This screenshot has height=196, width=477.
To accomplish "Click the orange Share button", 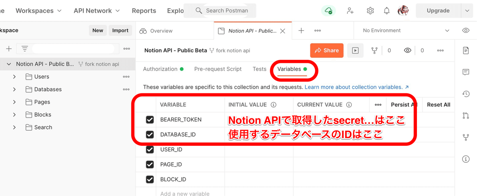I will pyautogui.click(x=327, y=50).
